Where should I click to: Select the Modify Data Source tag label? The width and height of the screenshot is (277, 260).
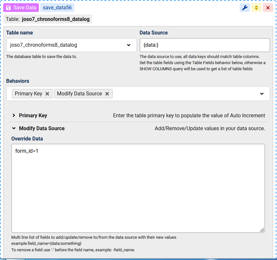79,94
